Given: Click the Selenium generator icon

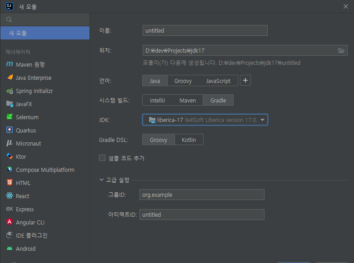Looking at the screenshot, I should [10, 117].
